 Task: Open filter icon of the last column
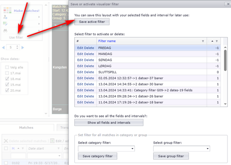pyautogui.click(x=217, y=41)
